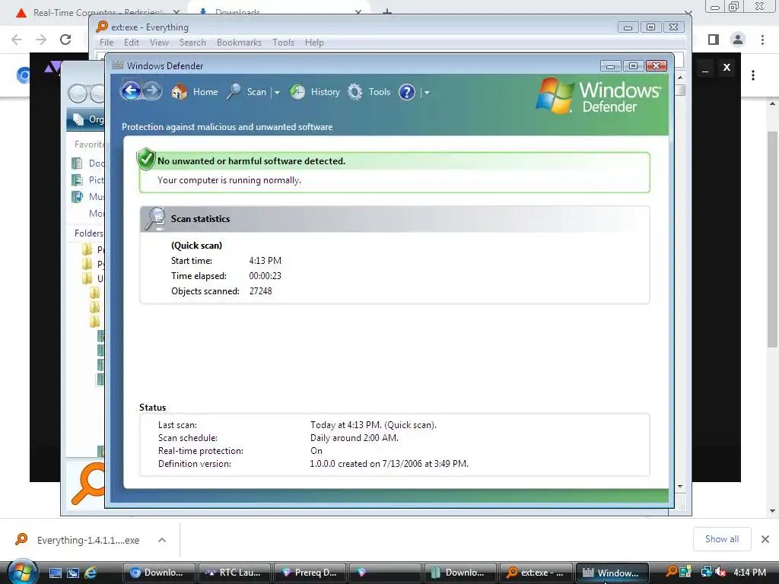Open a new Chrome tab
Image resolution: width=779 pixels, height=584 pixels.
pos(387,12)
